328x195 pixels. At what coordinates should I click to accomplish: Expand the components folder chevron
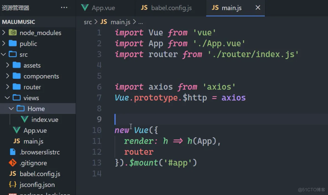[x=7, y=76]
